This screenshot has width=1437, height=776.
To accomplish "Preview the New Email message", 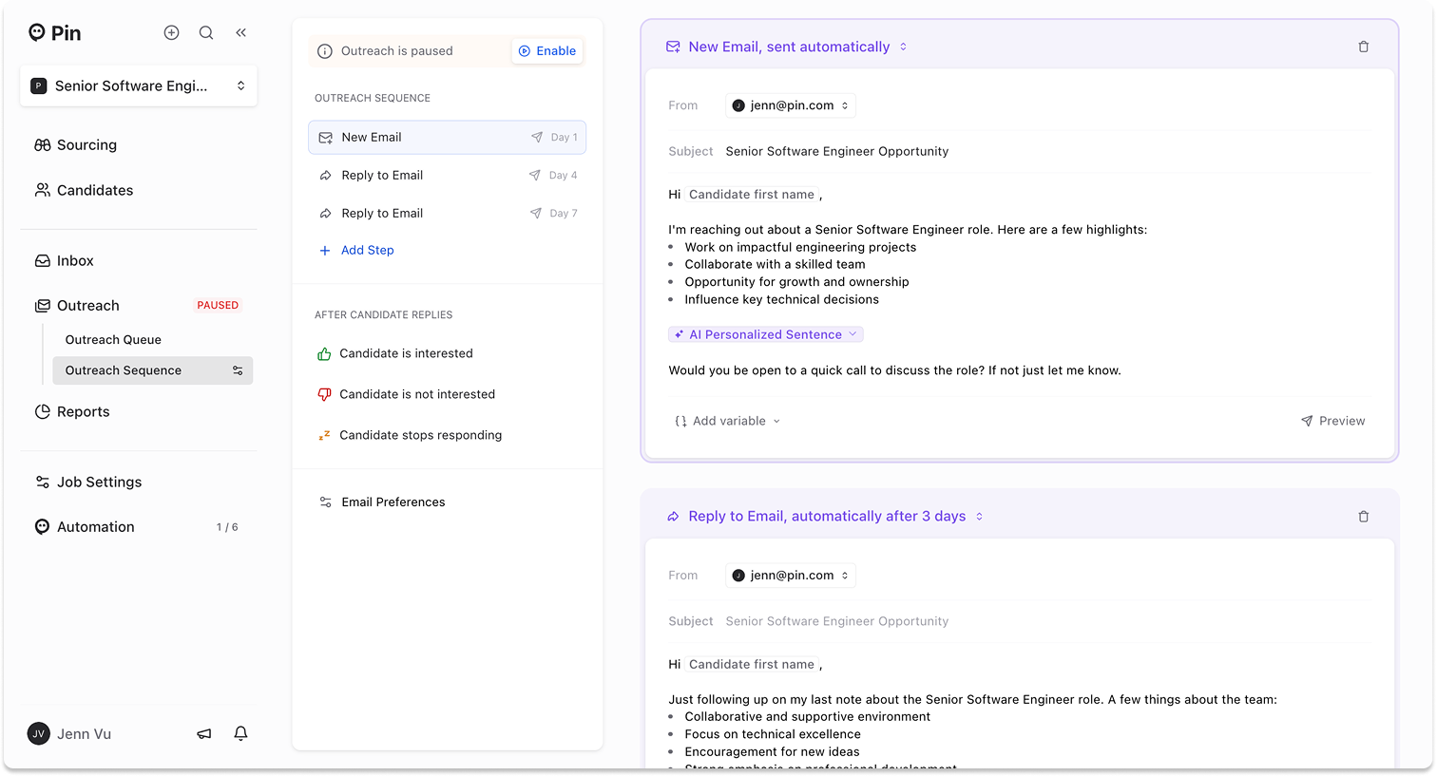I will tap(1333, 421).
